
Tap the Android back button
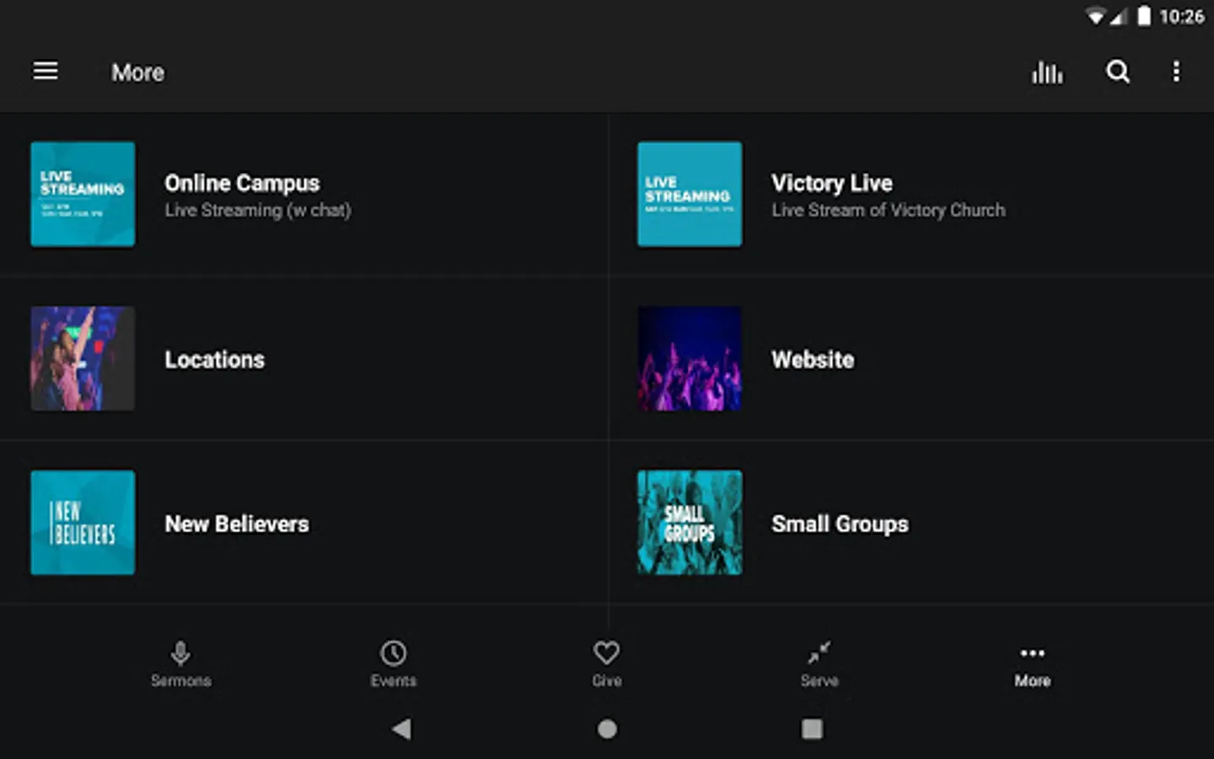click(x=401, y=729)
